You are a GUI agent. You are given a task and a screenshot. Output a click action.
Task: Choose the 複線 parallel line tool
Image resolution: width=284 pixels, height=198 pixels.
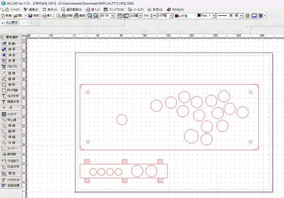tap(11, 125)
